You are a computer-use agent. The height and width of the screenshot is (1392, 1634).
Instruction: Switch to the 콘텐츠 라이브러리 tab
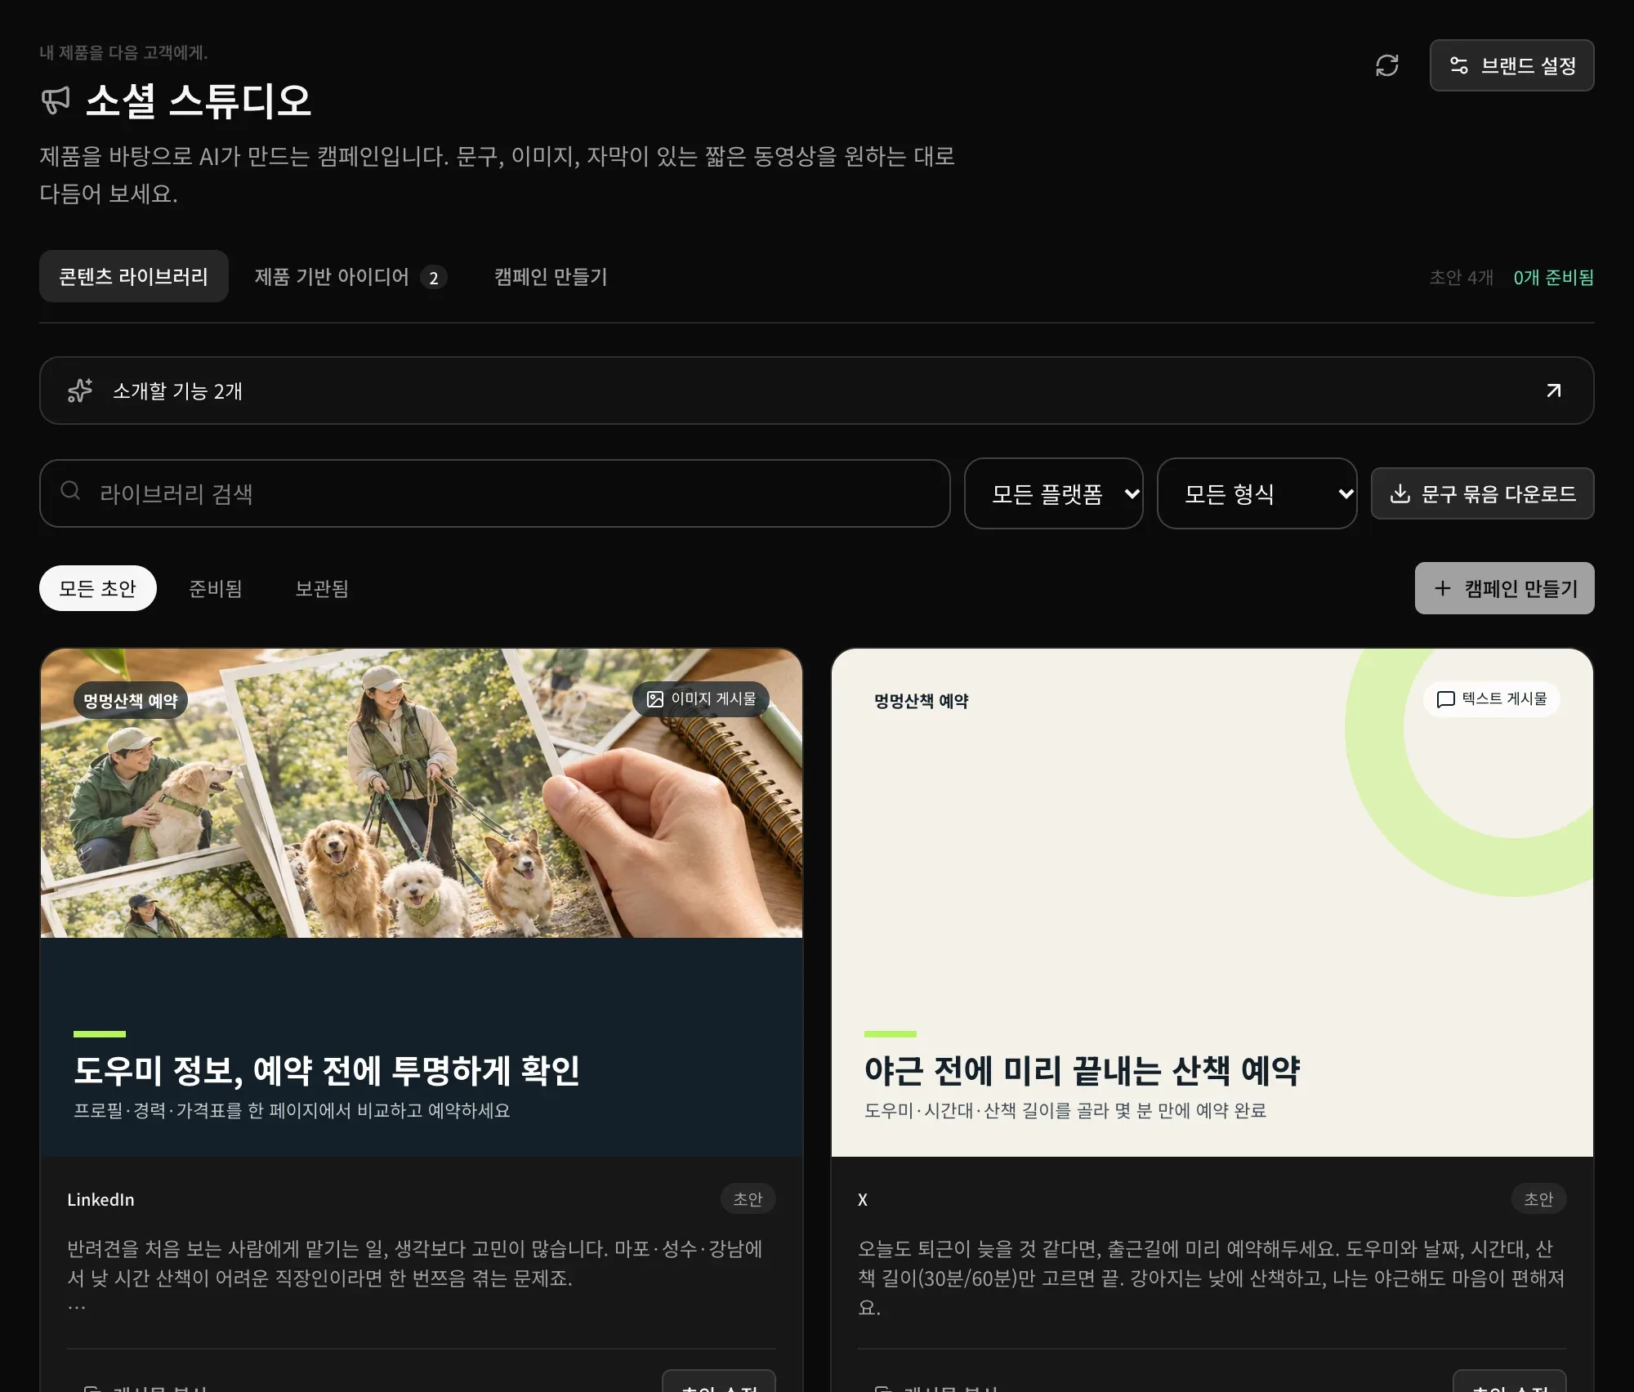(133, 276)
